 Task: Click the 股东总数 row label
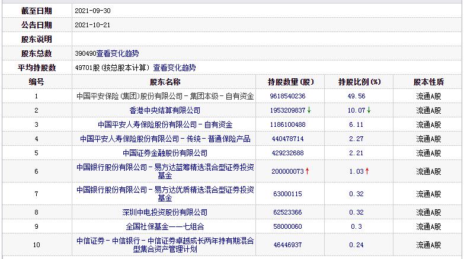36,53
